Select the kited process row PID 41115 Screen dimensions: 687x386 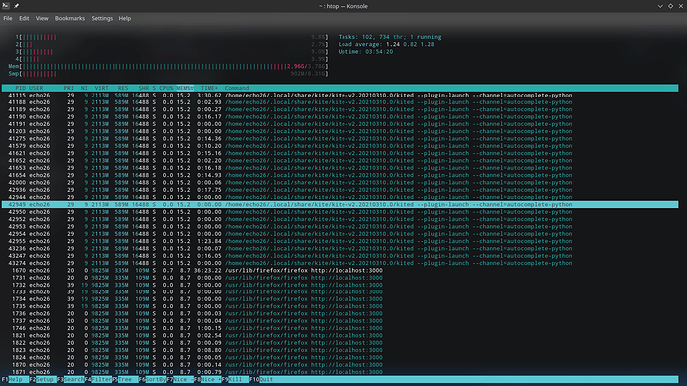(x=340, y=95)
